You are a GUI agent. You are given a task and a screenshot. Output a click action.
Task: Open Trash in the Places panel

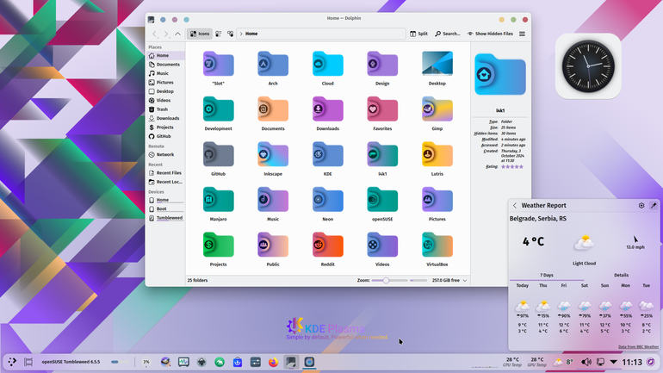(165, 109)
